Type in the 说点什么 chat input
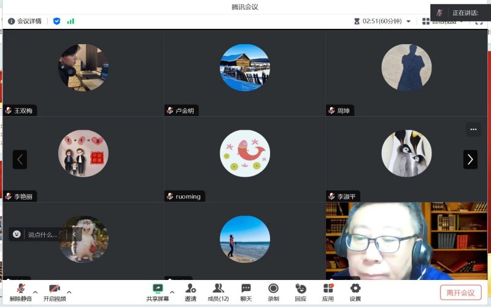Screen dimensions: 491x307 click(42, 234)
